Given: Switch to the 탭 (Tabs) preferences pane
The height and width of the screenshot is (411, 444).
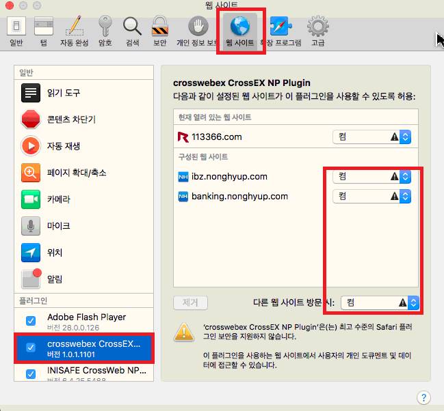Looking at the screenshot, I should (x=44, y=31).
